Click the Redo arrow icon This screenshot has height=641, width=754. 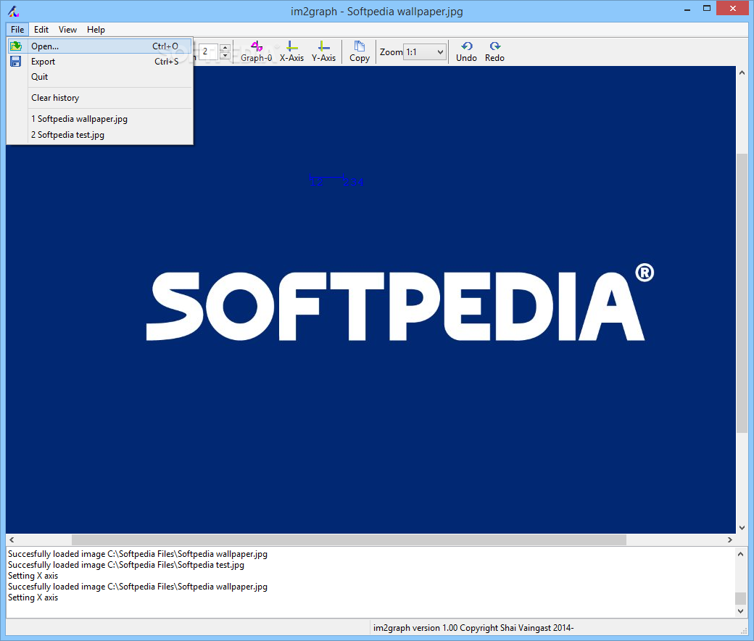click(x=494, y=46)
